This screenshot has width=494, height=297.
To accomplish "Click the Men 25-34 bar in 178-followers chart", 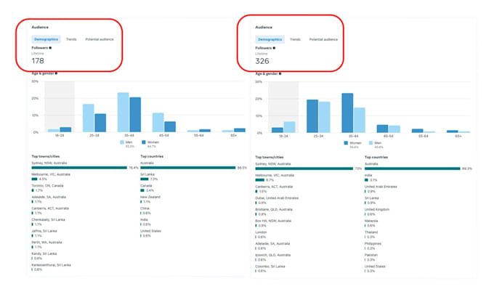I will tap(88, 118).
